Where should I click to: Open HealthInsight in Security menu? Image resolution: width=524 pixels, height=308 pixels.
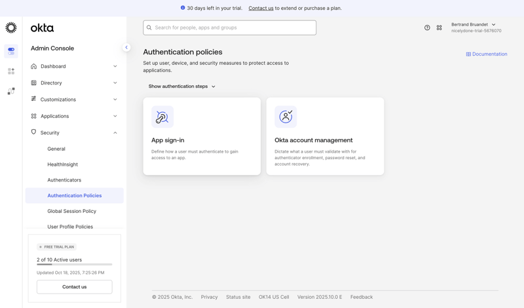[62, 164]
